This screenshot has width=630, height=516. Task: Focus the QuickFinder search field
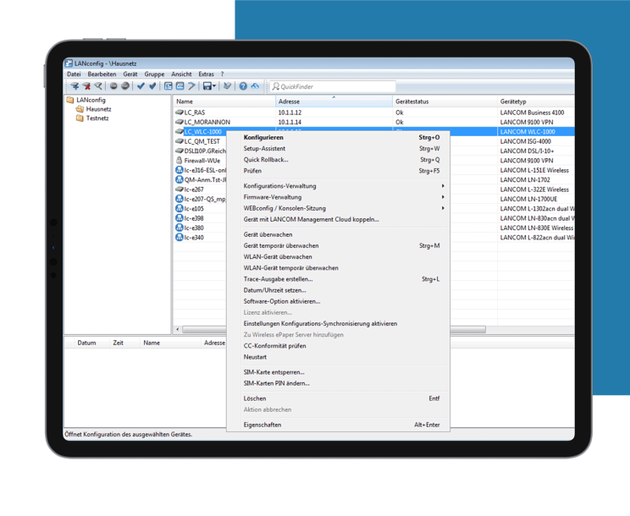332,86
